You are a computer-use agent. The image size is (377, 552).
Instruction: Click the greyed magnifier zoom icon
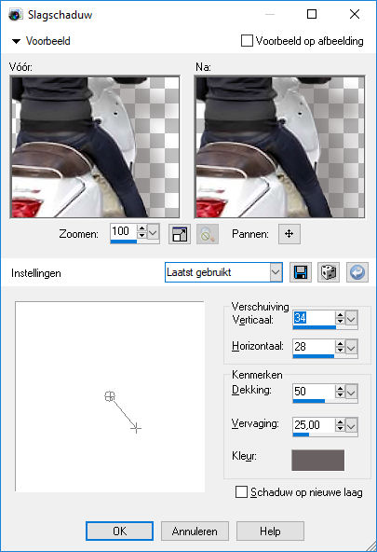pyautogui.click(x=208, y=234)
